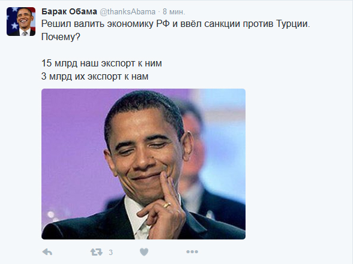
Task: Click the gold ring in the attached photo
Action: 167,205
